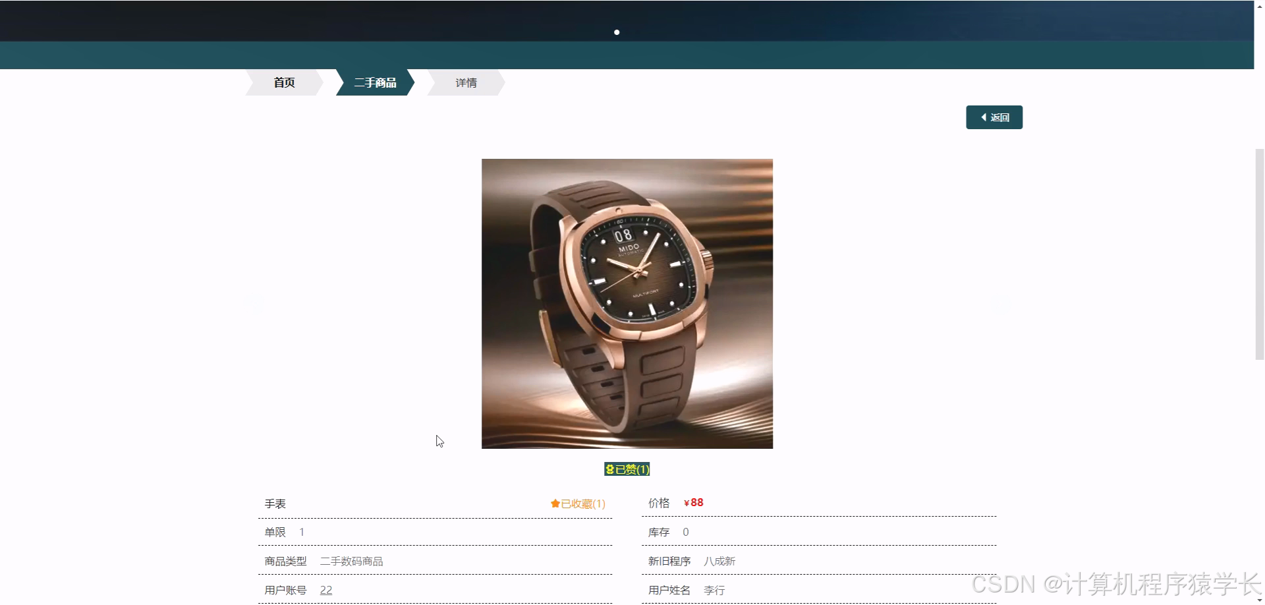Click the price ¥88
The width and height of the screenshot is (1265, 605).
pos(694,503)
